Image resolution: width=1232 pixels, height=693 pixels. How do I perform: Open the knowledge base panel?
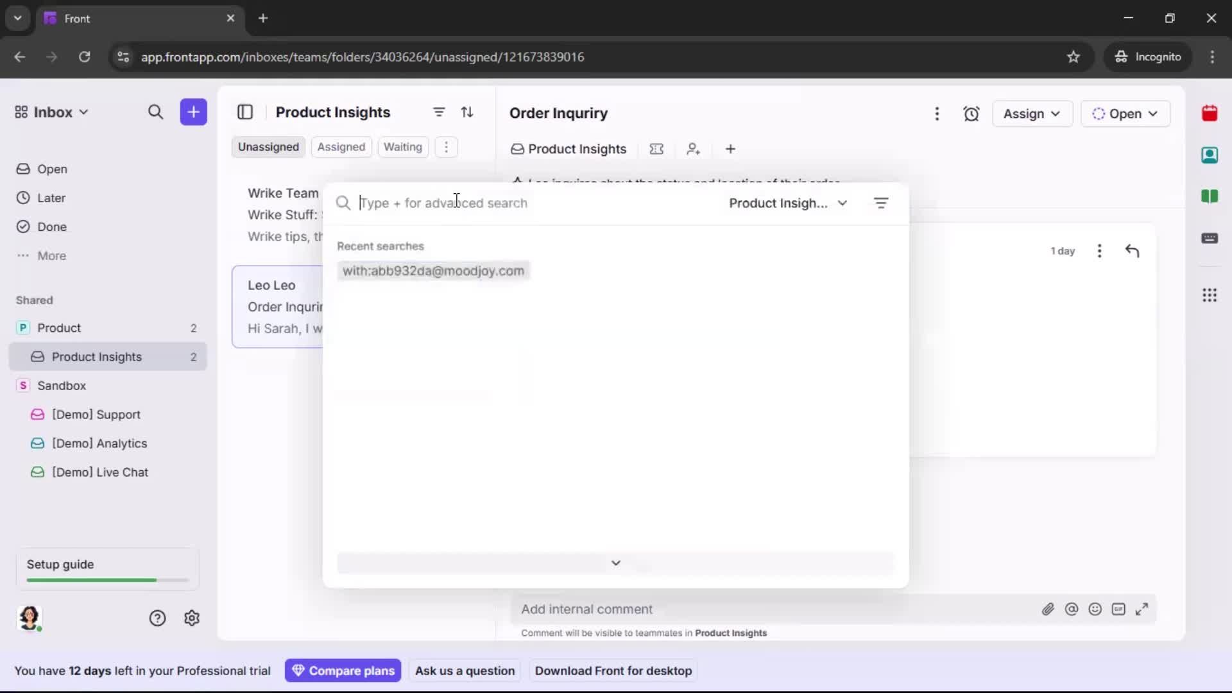pyautogui.click(x=1210, y=197)
